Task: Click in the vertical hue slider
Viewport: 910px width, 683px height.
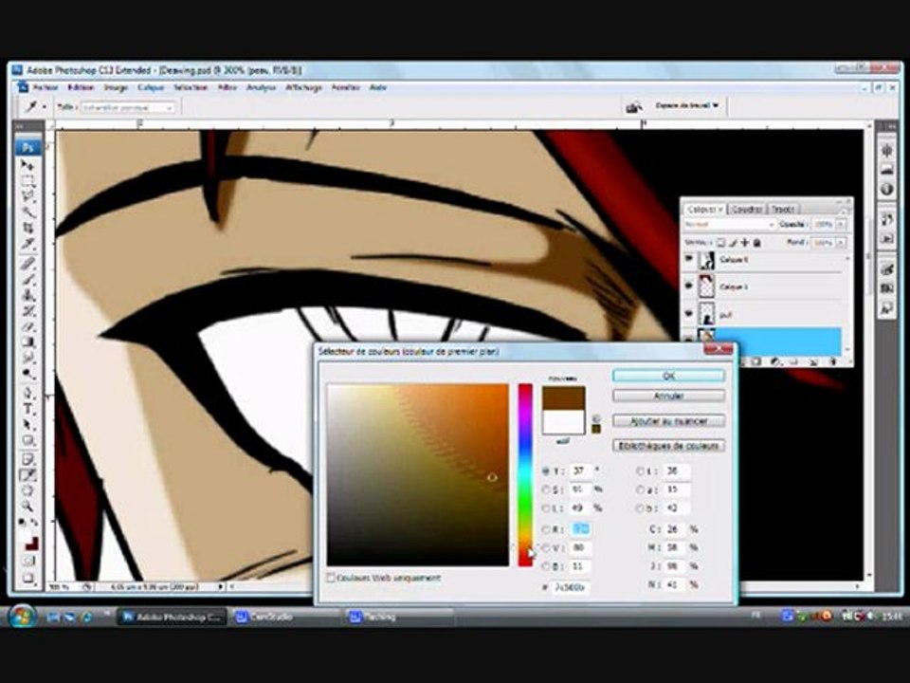Action: (525, 474)
